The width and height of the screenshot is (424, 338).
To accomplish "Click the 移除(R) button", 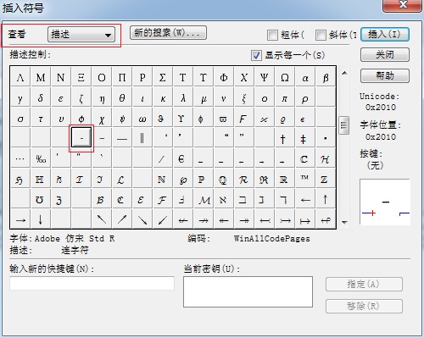I will (364, 306).
